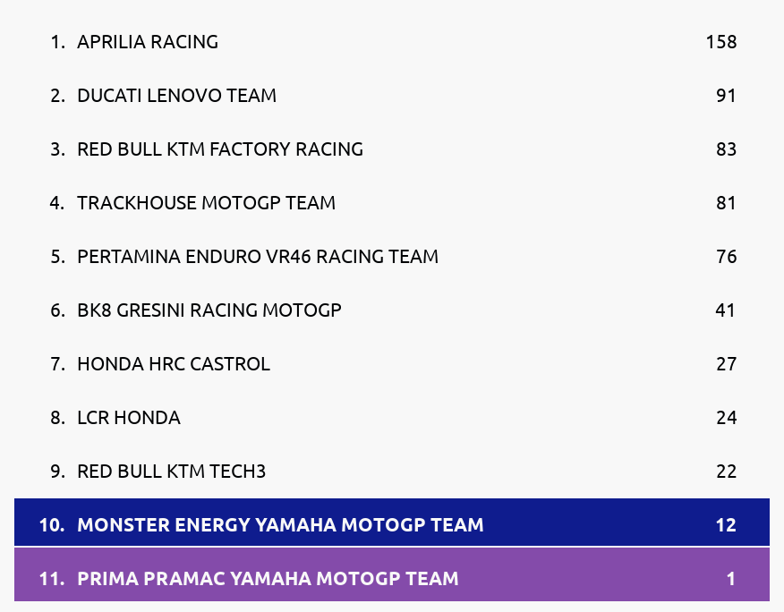Click BK8 Gresini's 41 points value
Viewport: 784px width, 612px height.
click(726, 310)
